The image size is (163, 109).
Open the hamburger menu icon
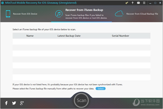point(144,3)
